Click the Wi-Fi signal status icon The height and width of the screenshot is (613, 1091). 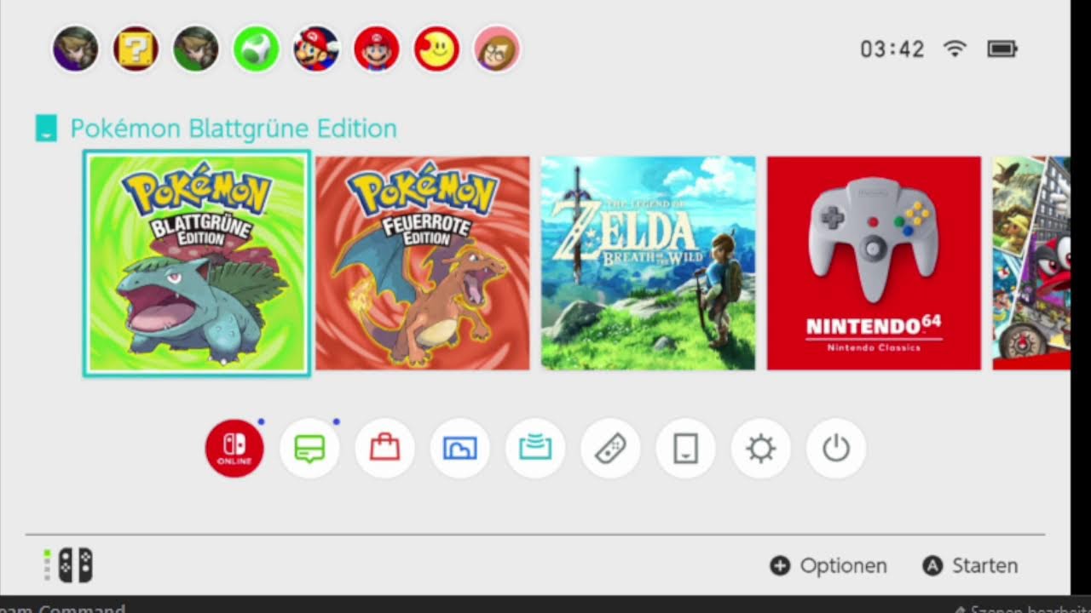pyautogui.click(x=955, y=49)
